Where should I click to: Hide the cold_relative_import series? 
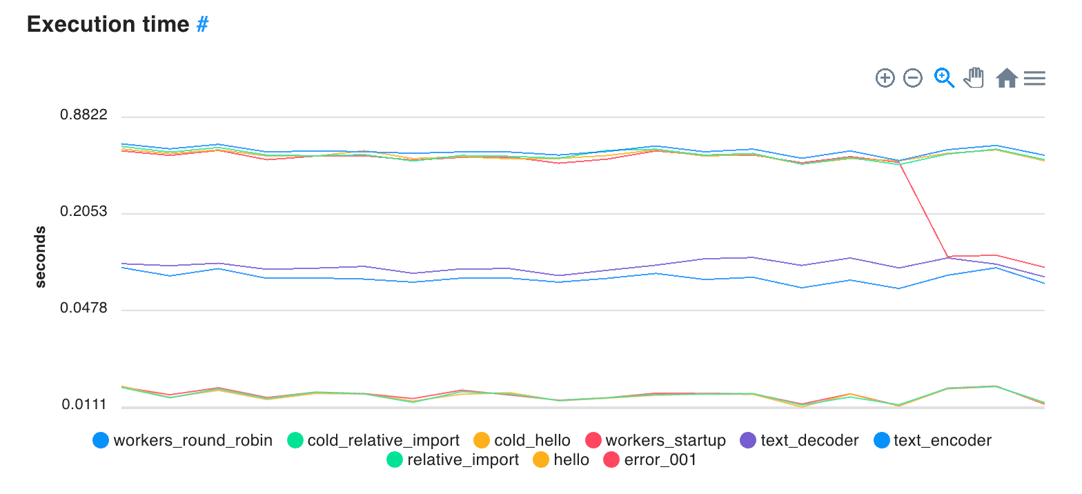click(x=373, y=440)
